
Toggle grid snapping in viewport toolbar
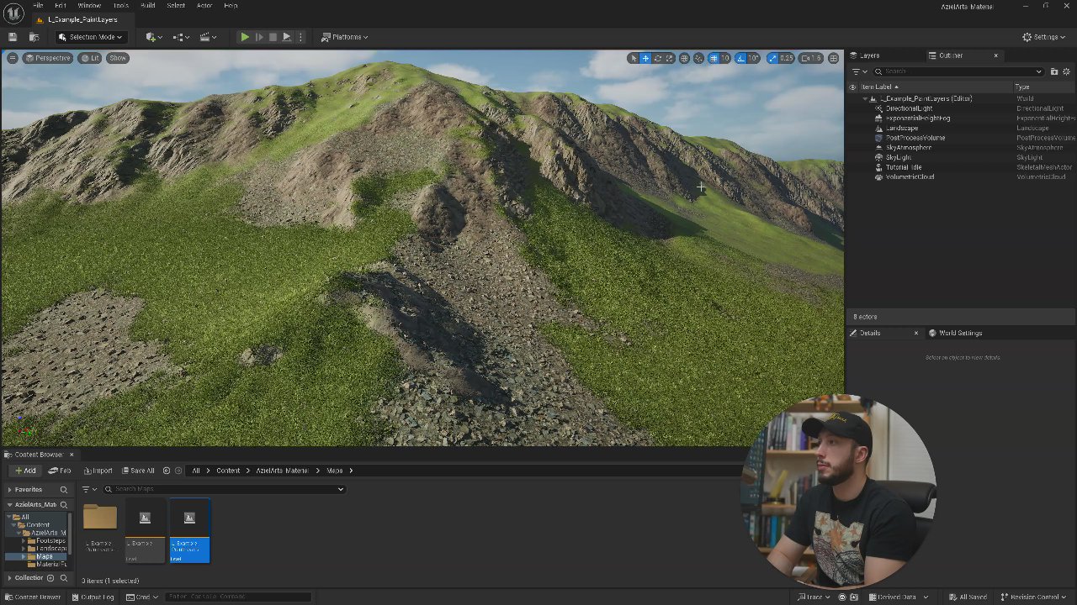pos(714,58)
